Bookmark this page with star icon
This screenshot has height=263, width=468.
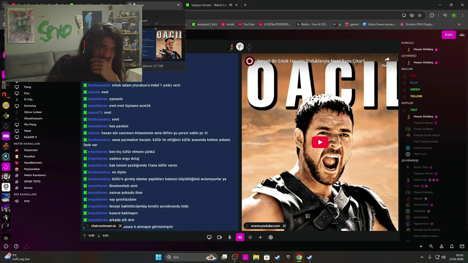pyautogui.click(x=420, y=15)
